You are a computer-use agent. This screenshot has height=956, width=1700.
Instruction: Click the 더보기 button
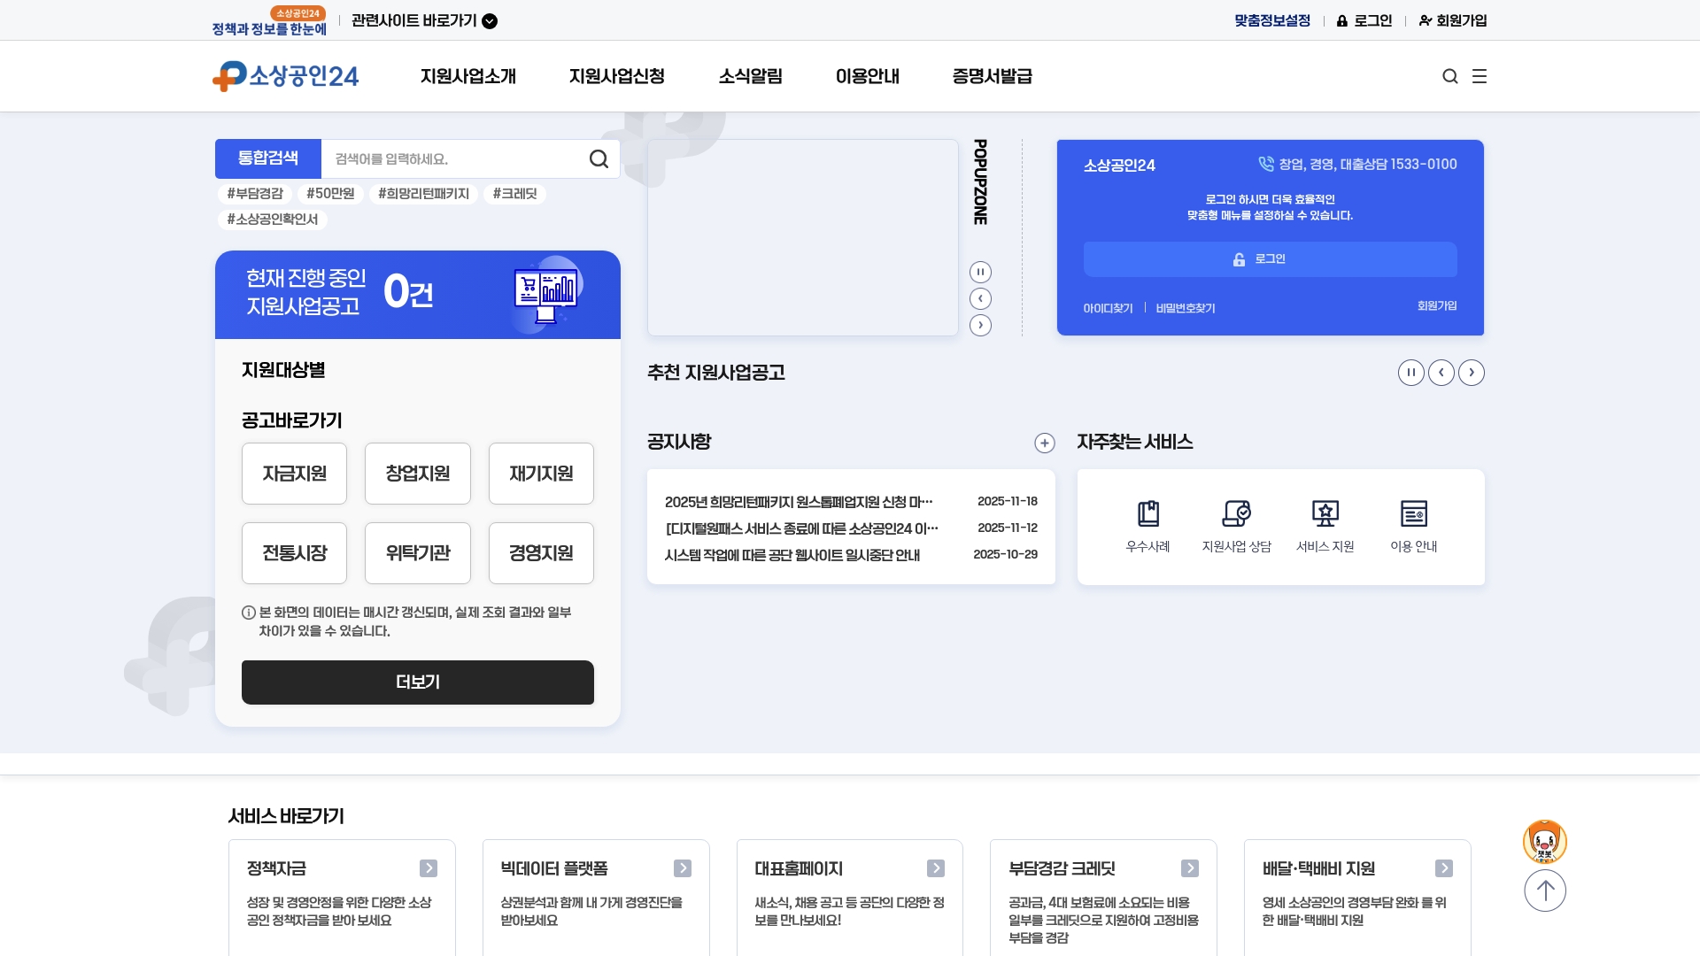click(x=417, y=682)
